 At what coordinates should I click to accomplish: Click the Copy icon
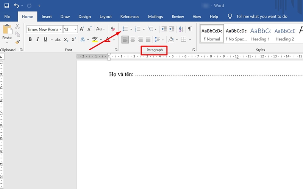[x=17, y=34]
